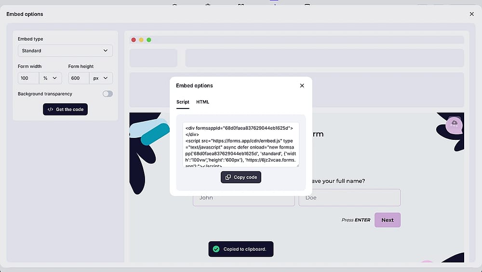Click the John first name field
This screenshot has width=482, height=272.
(x=243, y=200)
